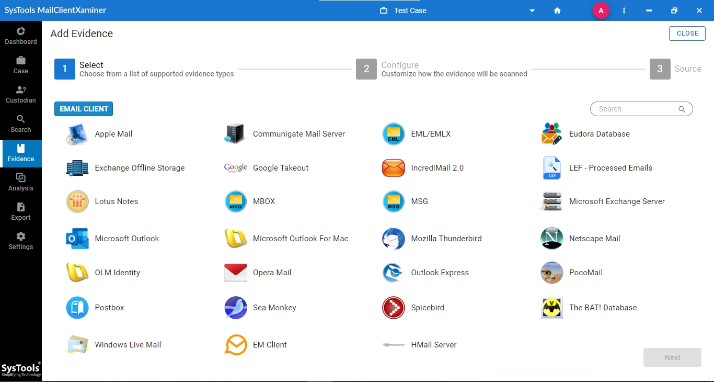Viewport: 714px width, 382px height.
Task: Select step 3 Source in wizard
Action: pyautogui.click(x=660, y=69)
